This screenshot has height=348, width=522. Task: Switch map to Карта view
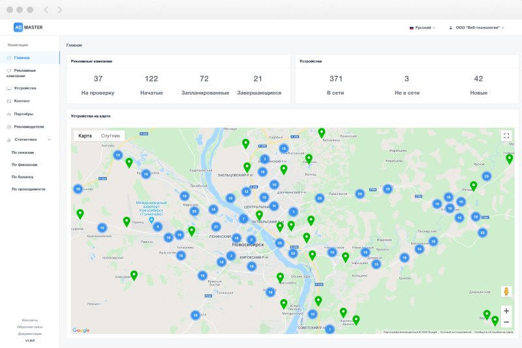point(85,136)
